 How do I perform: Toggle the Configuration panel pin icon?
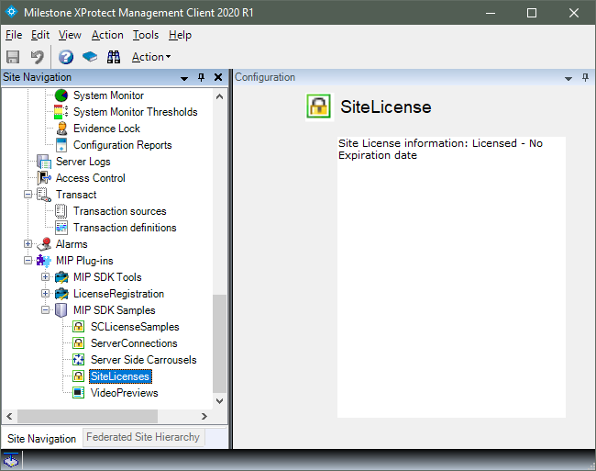pyautogui.click(x=585, y=78)
